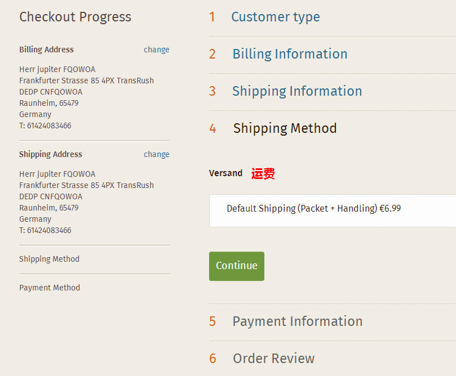Click Shipping Method in Checkout Progress sidebar
Image resolution: width=456 pixels, height=376 pixels.
pos(49,259)
